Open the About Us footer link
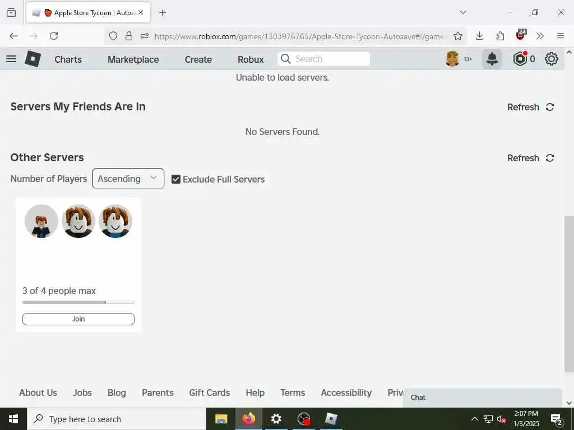574x430 pixels. coord(38,392)
